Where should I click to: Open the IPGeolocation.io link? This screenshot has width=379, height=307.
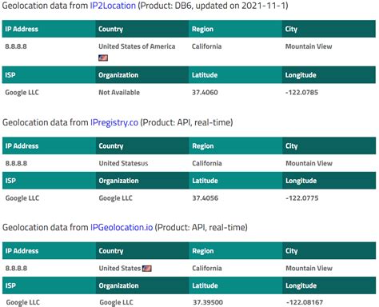(122, 227)
